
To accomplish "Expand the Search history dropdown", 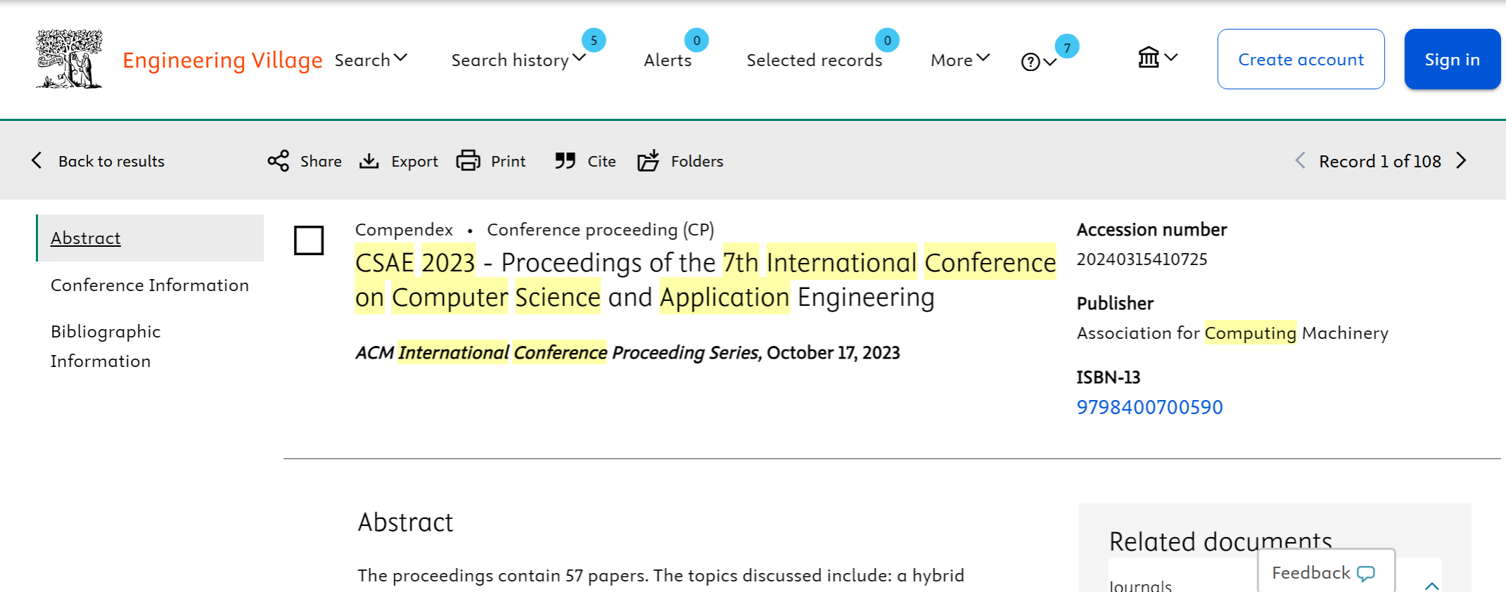I will point(518,60).
